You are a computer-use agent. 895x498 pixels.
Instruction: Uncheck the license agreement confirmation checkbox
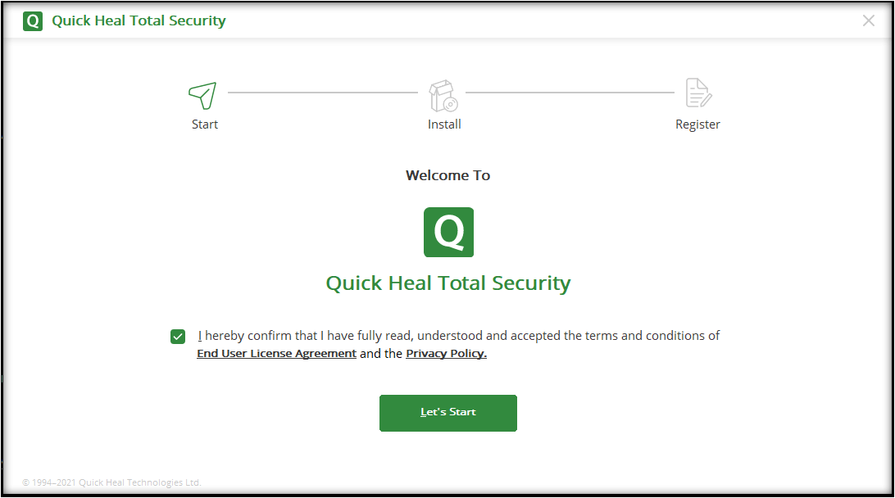pyautogui.click(x=178, y=337)
